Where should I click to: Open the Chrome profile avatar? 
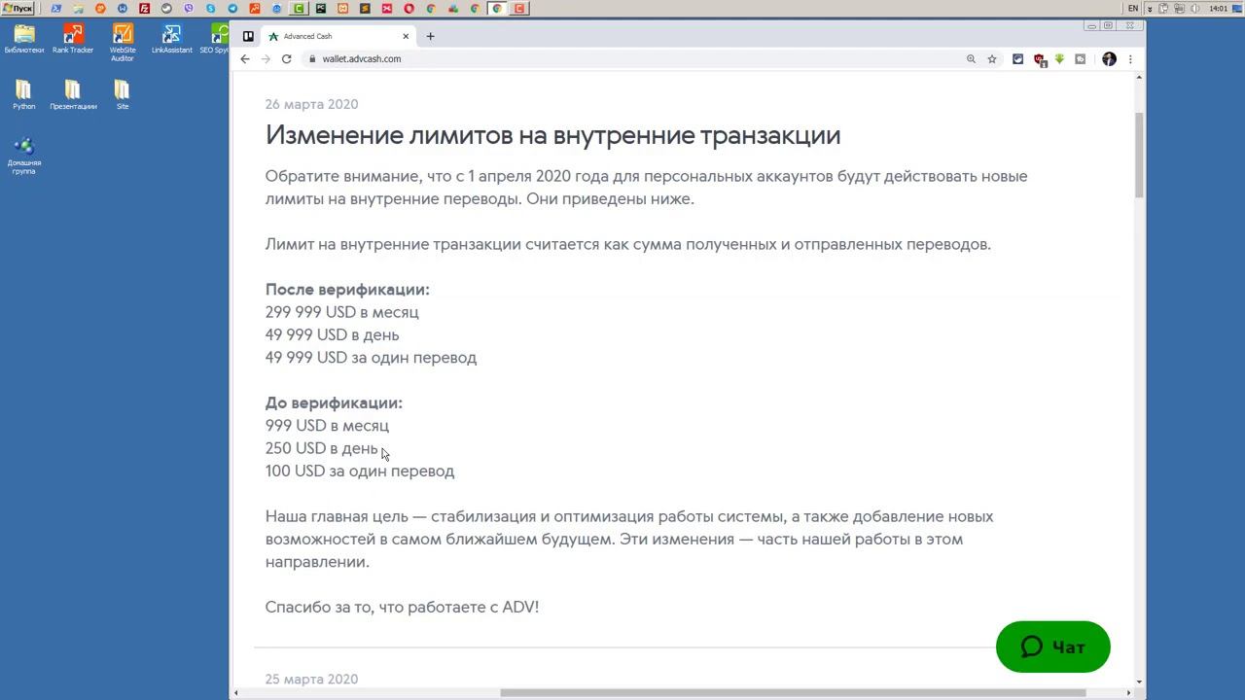coord(1109,59)
